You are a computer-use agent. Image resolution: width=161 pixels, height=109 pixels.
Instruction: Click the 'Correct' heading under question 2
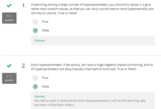click(39, 96)
